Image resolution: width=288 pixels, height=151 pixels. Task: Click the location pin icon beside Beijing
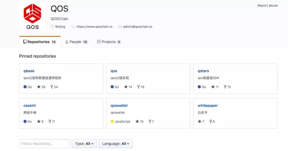tap(52, 27)
